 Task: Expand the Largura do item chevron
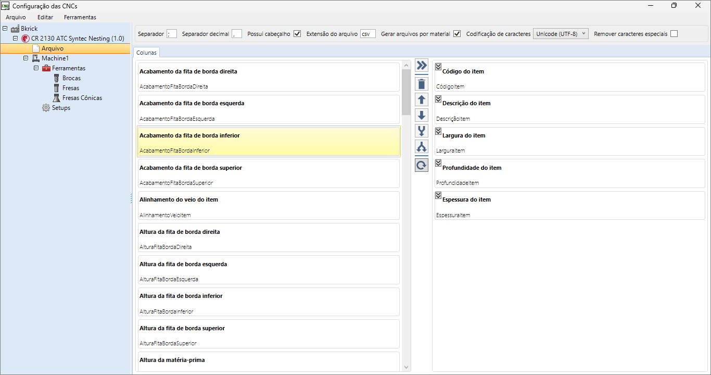438,131
